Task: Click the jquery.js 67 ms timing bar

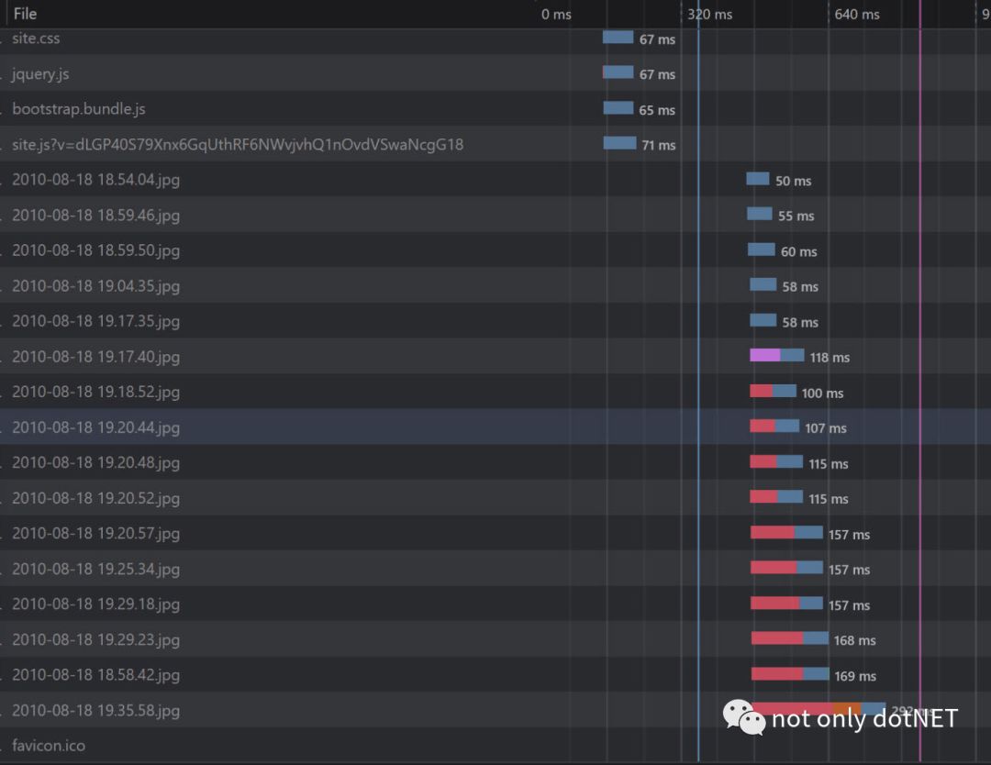Action: click(x=618, y=72)
